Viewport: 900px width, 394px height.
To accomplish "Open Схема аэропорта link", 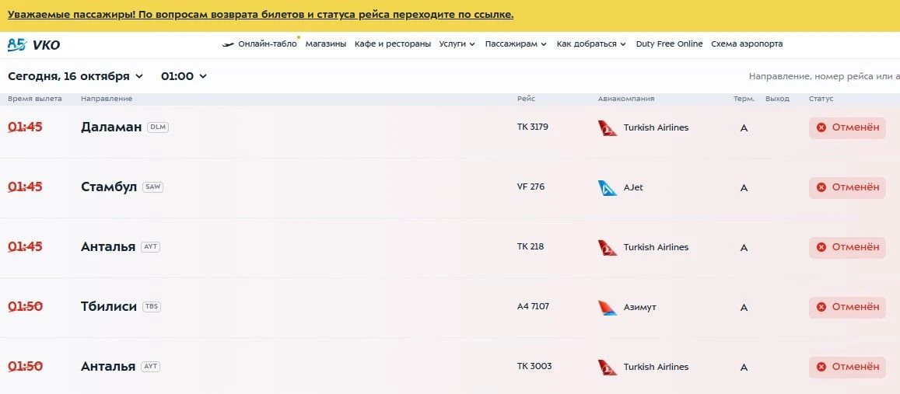I will (x=747, y=44).
